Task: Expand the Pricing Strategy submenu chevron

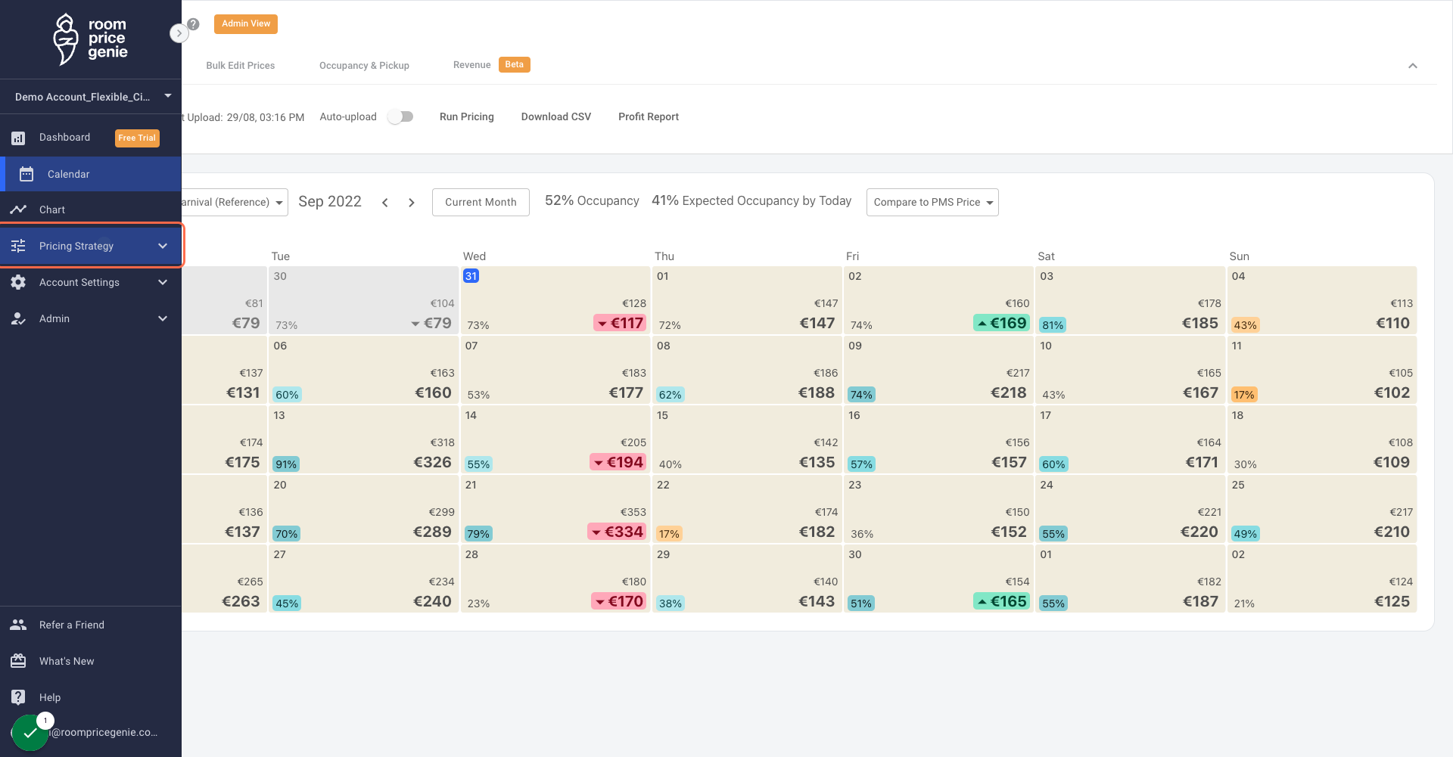Action: (163, 246)
